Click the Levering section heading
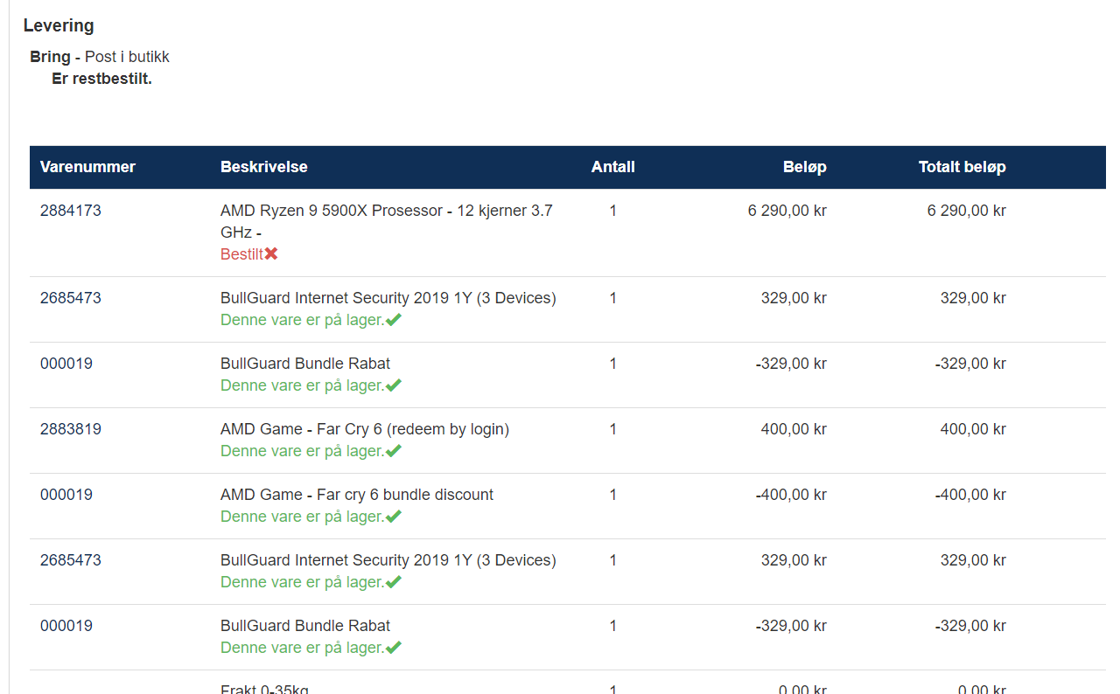Screen dimensions: 1120x694 pos(59,25)
